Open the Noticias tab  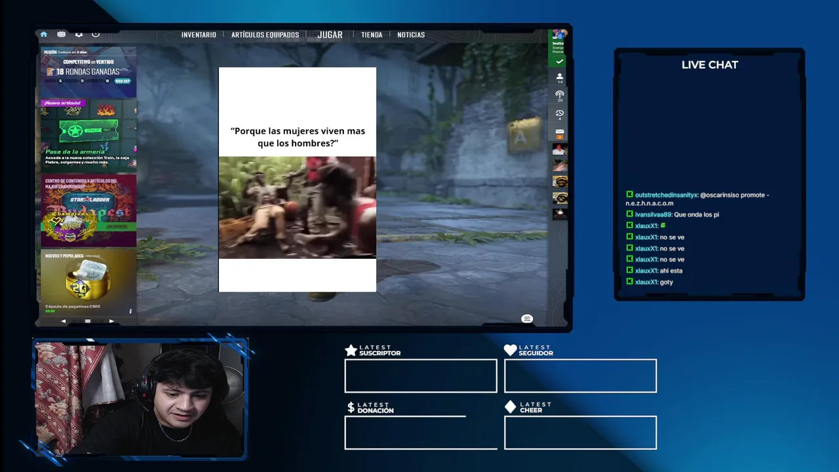(411, 35)
